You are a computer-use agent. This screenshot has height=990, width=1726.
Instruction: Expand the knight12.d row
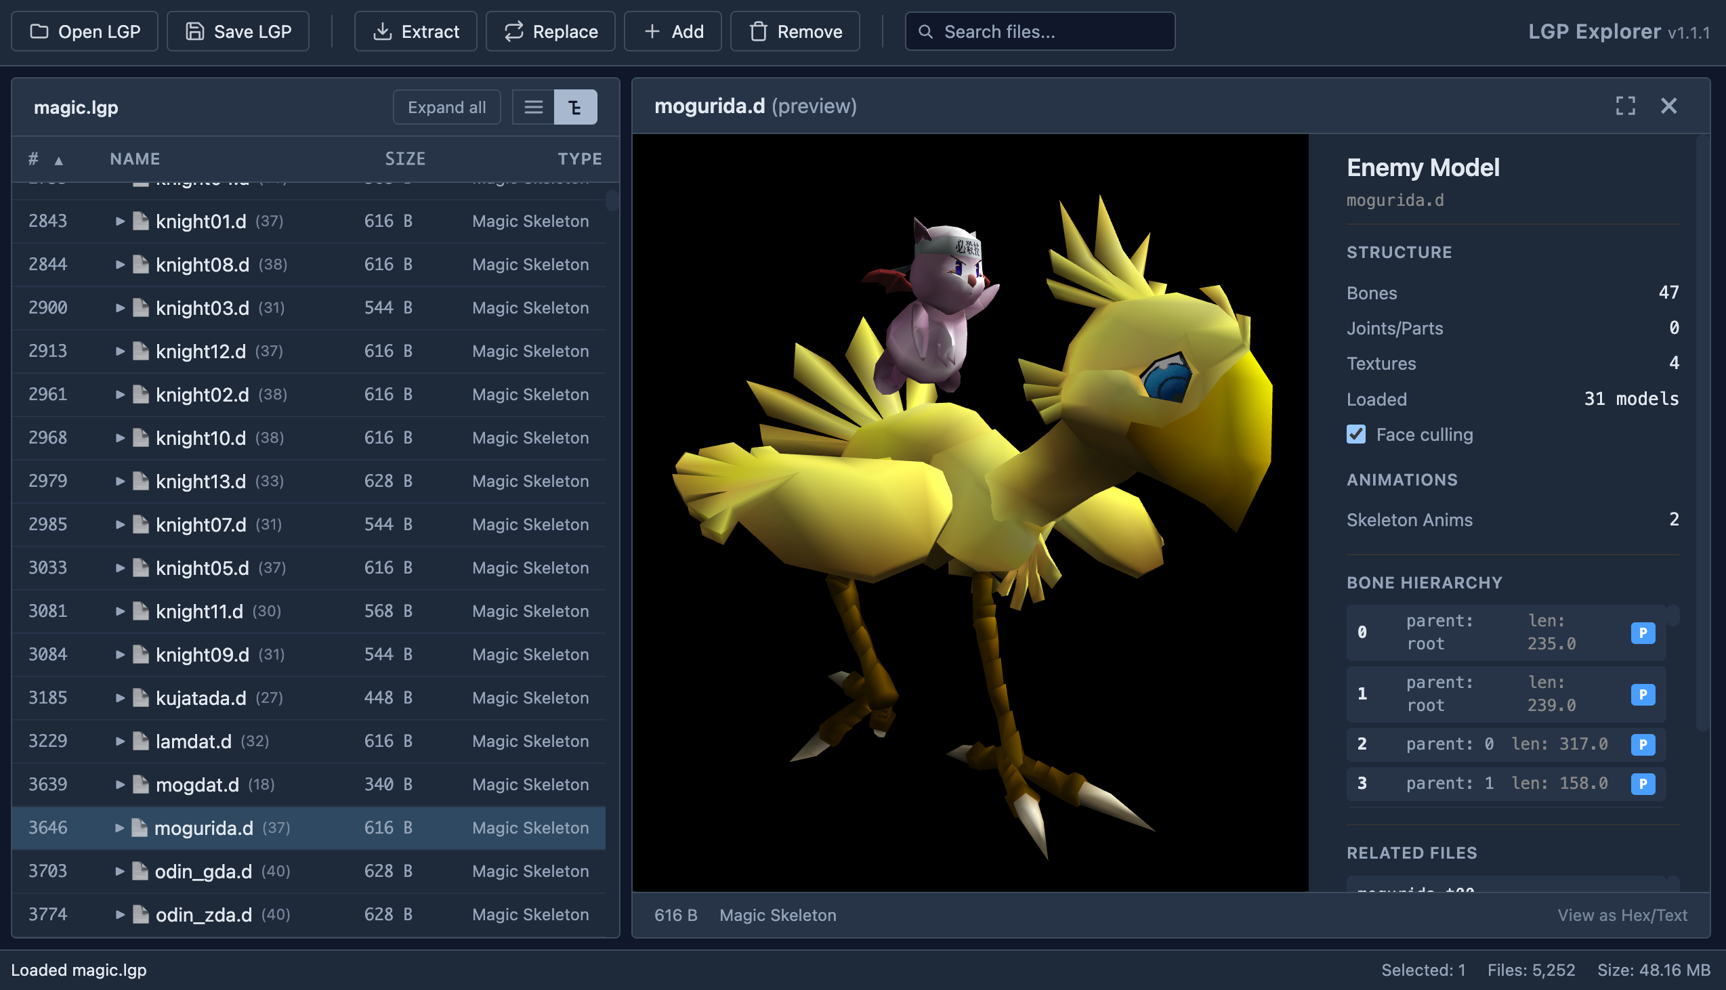[x=120, y=351]
